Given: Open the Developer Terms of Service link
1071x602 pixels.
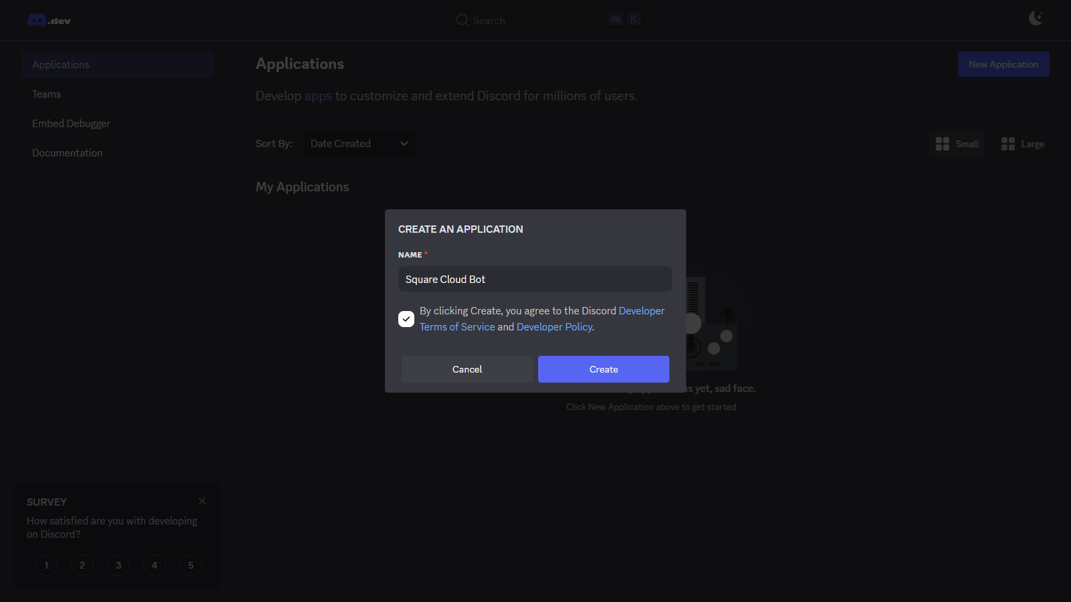Looking at the screenshot, I should (457, 327).
